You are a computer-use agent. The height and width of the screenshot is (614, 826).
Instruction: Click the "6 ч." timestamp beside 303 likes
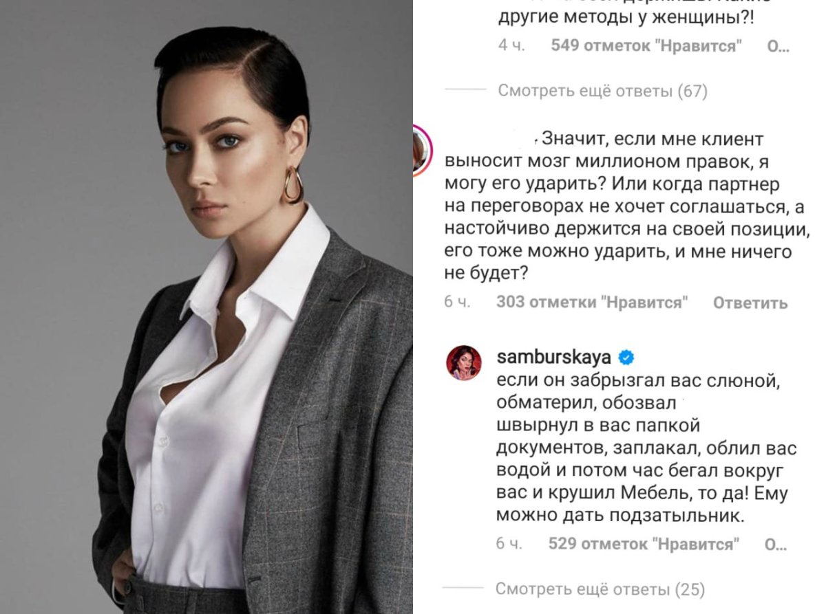coord(458,303)
